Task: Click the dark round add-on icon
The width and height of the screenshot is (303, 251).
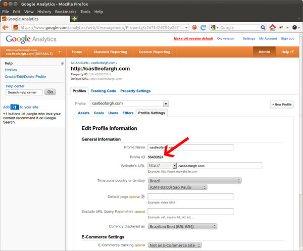Action: pos(294,27)
